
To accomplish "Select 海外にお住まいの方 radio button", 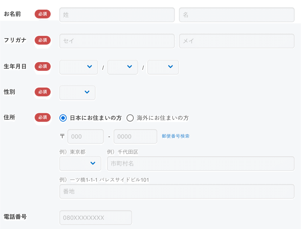I will coord(130,118).
